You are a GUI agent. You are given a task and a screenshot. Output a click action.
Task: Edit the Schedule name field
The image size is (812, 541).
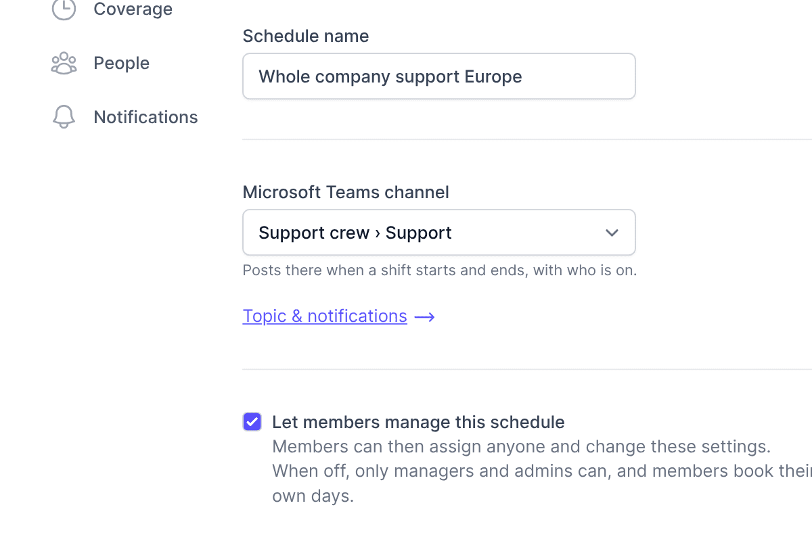[439, 76]
